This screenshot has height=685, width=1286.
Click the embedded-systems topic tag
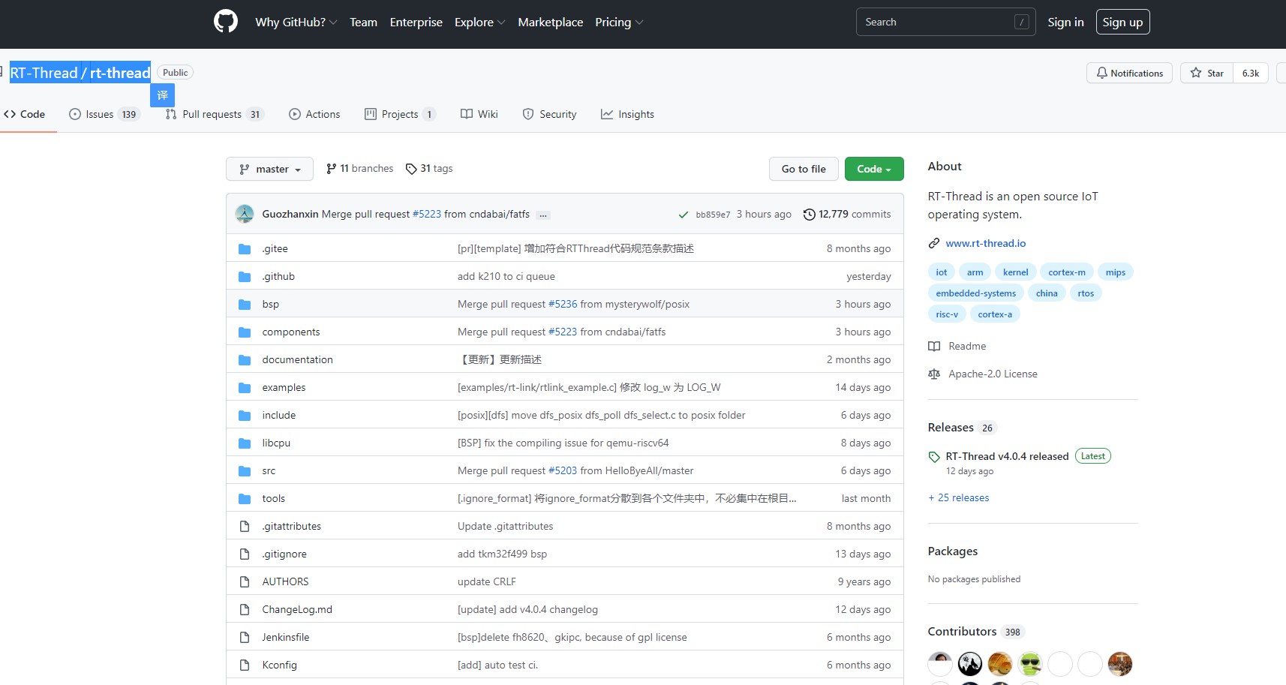click(x=975, y=293)
